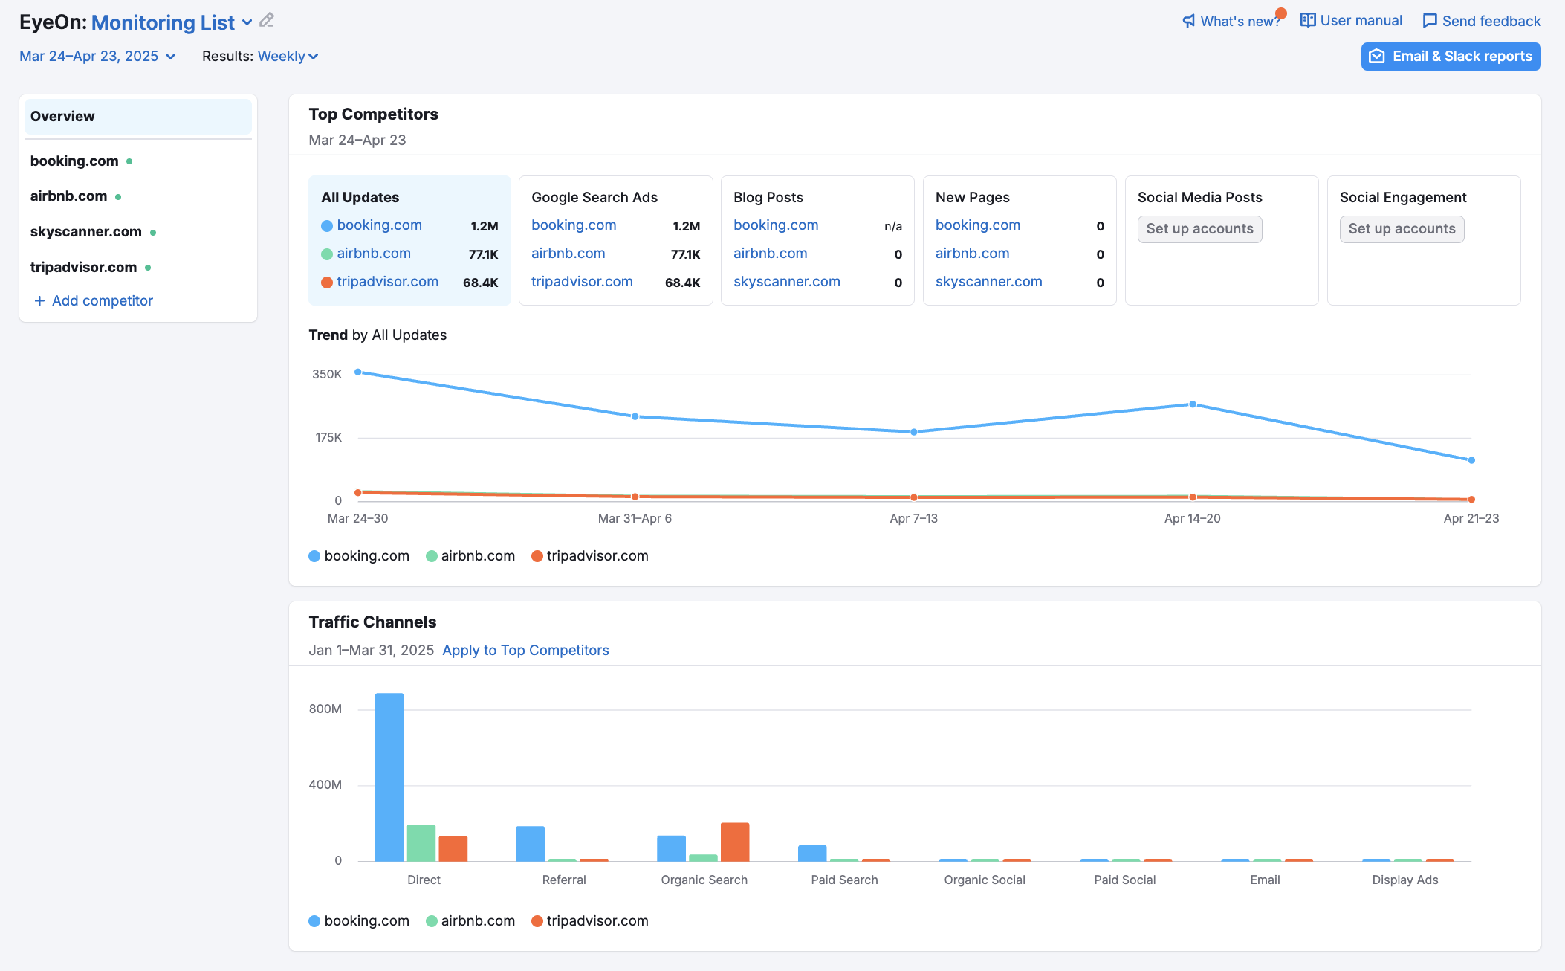Screen dimensions: 1565x971
Task: Click the orange tripadvisor.com color dot in All Updates
Action: 326,283
